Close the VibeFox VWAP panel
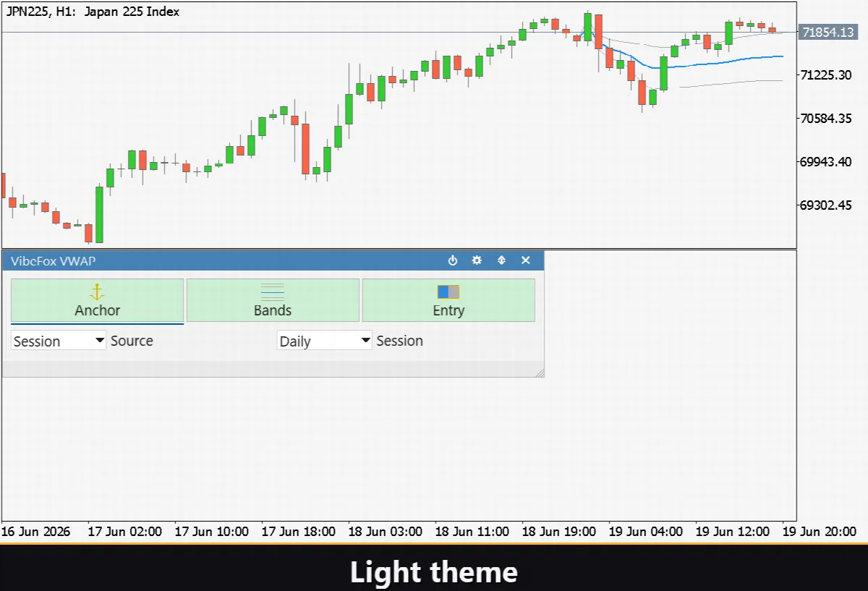This screenshot has height=591, width=868. pos(526,260)
